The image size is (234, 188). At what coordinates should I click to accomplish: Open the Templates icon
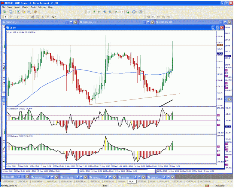[140, 12]
